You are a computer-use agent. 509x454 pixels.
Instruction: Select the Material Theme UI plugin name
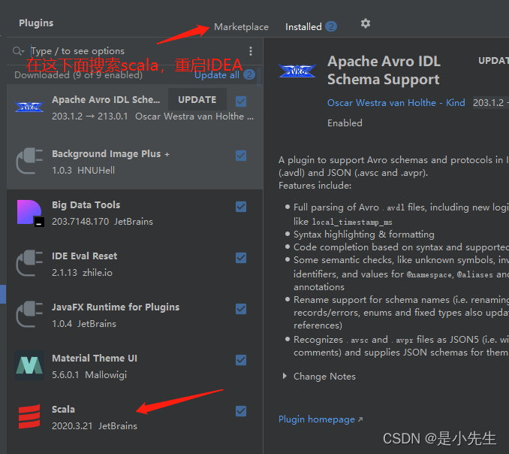pyautogui.click(x=95, y=358)
